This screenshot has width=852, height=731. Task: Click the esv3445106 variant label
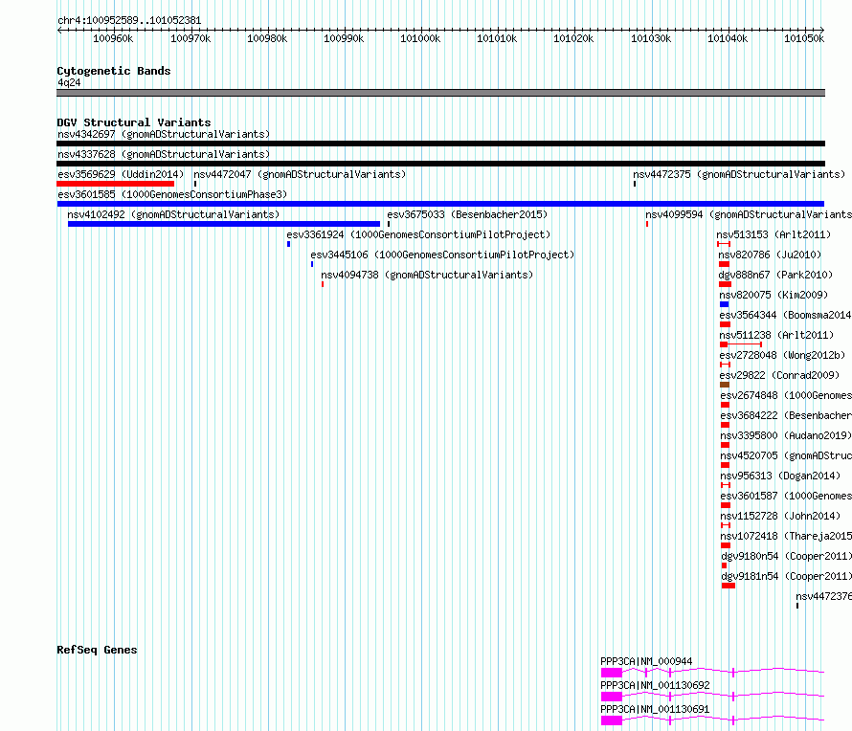tap(442, 255)
